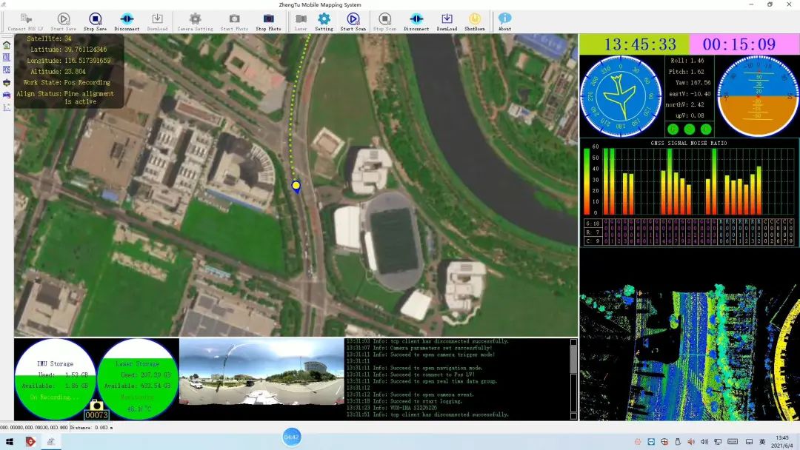Click the fourth left sidebar icon, below the POS icon
800x450 pixels.
coord(7,83)
